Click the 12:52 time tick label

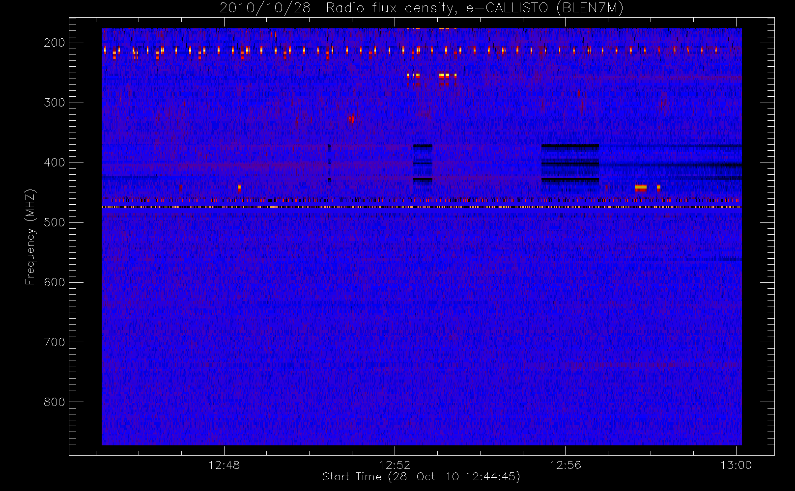[395, 465]
